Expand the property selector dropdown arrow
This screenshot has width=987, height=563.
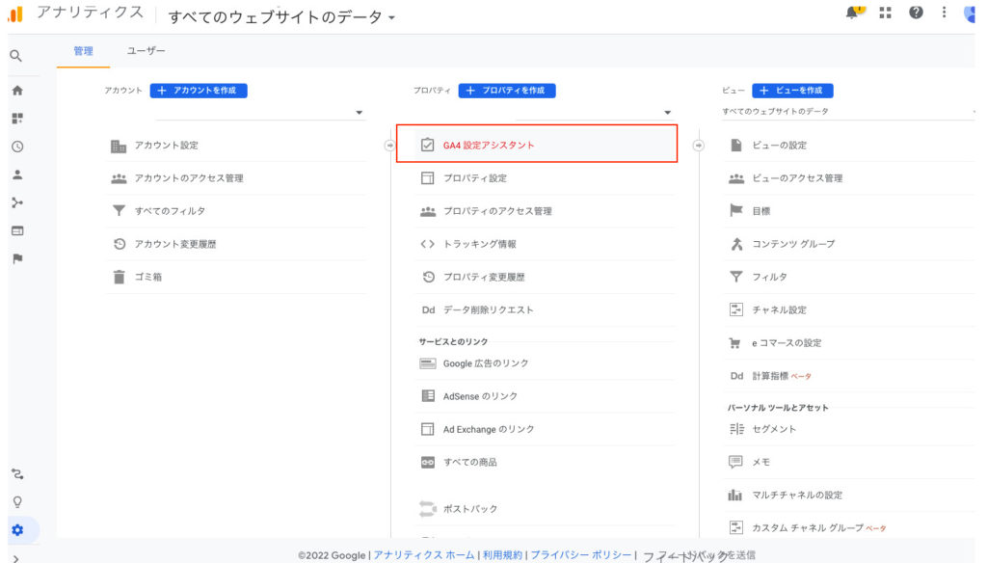click(x=667, y=113)
